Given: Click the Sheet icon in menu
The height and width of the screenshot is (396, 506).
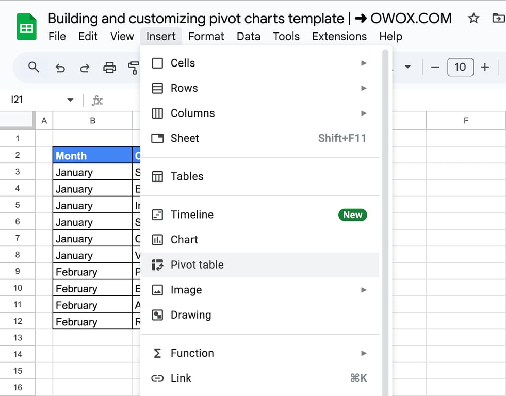Looking at the screenshot, I should point(157,138).
